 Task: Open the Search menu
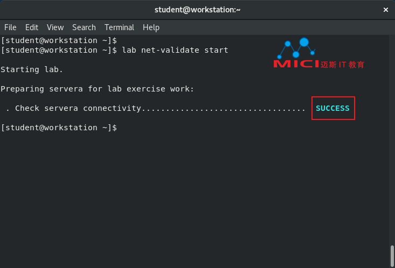84,27
